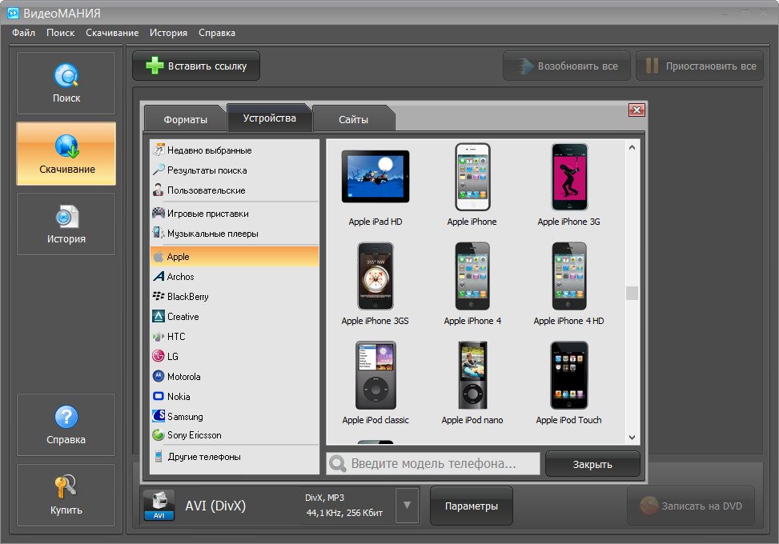The image size is (779, 544).
Task: Open the Скачивание menu
Action: pyautogui.click(x=112, y=33)
